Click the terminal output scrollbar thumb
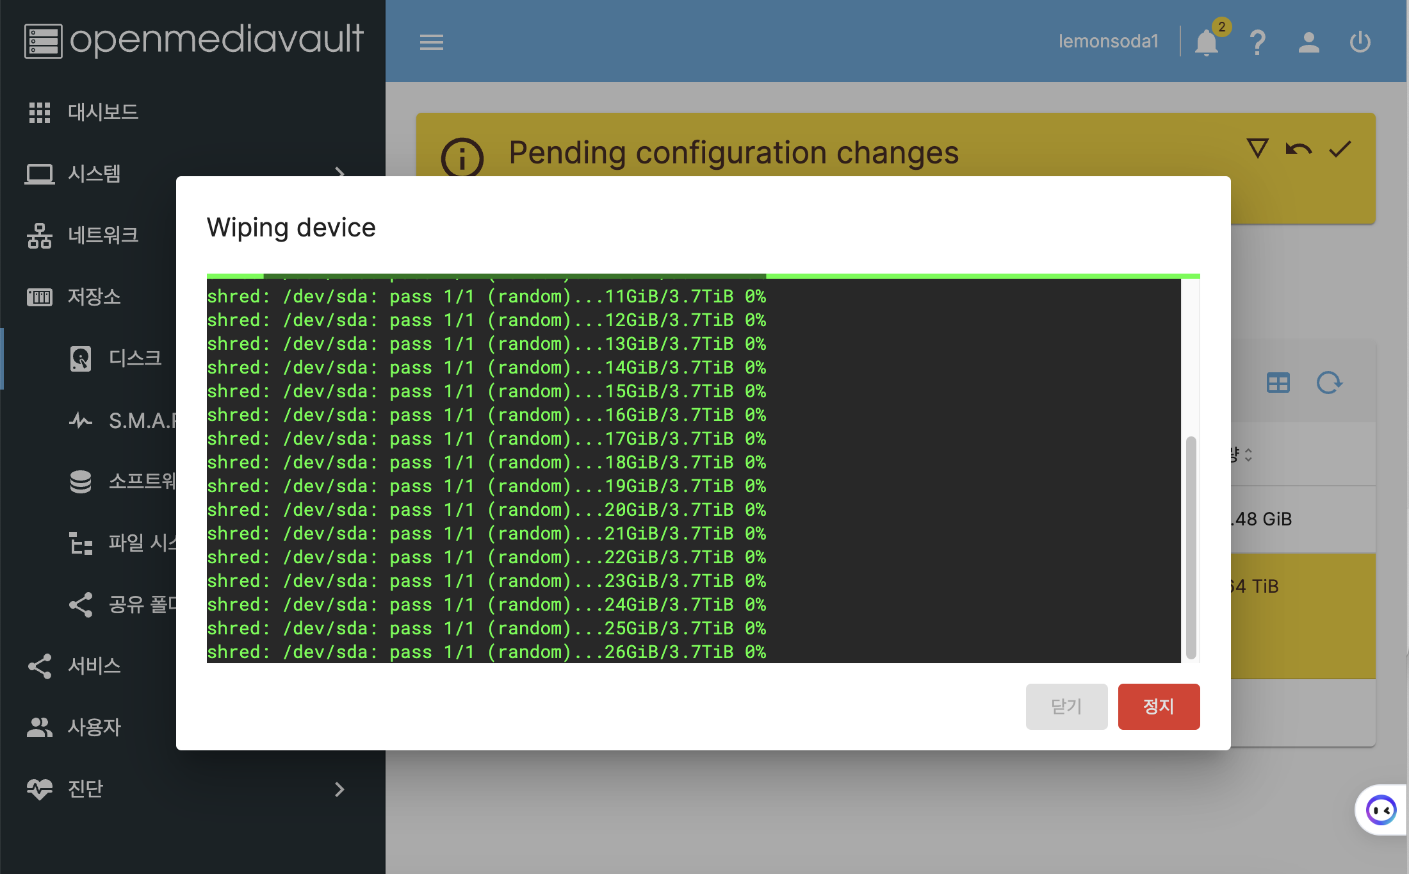This screenshot has width=1409, height=874. (1191, 547)
